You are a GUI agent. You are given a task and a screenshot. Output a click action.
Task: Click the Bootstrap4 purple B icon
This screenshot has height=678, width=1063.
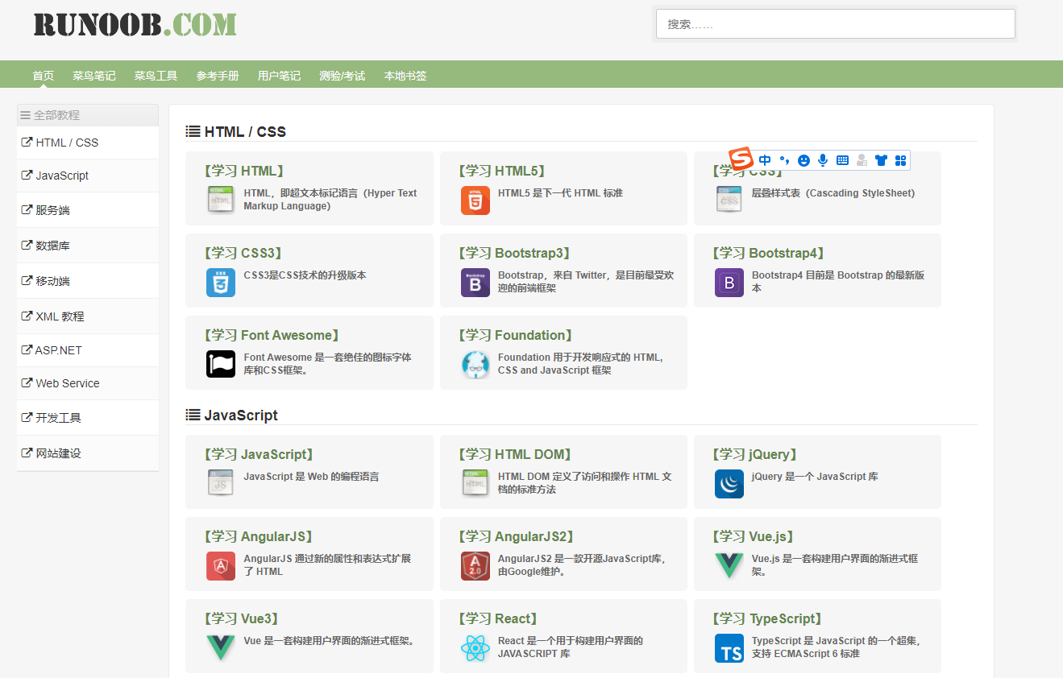(729, 283)
